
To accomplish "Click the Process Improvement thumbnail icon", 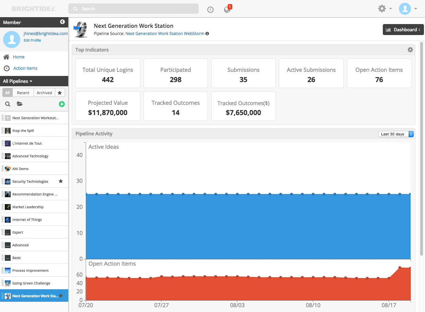I will coord(8,270).
